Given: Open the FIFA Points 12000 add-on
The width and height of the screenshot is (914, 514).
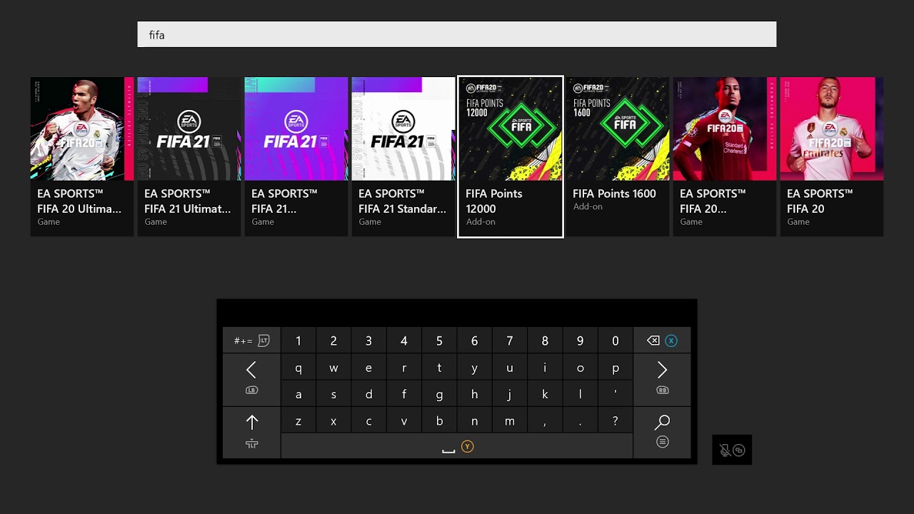Looking at the screenshot, I should pos(511,156).
